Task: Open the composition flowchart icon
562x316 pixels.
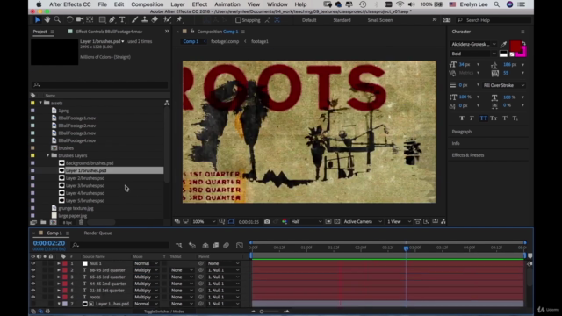Action: tap(443, 221)
